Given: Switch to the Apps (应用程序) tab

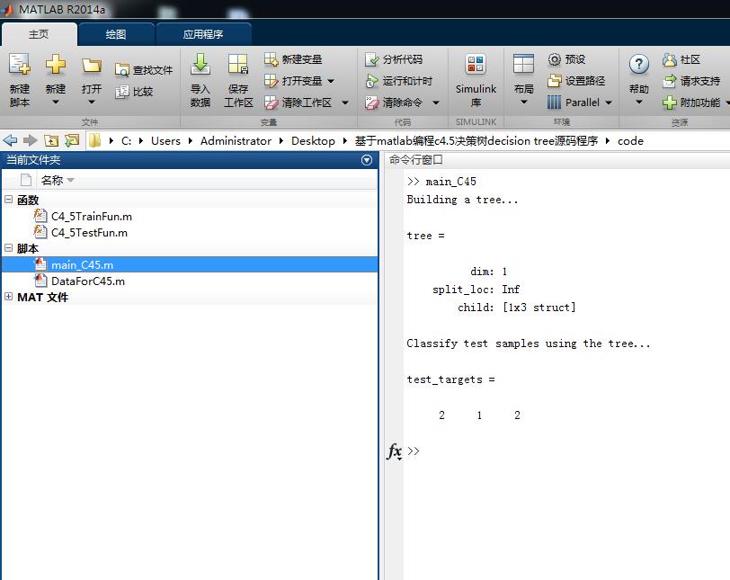Looking at the screenshot, I should [x=203, y=34].
